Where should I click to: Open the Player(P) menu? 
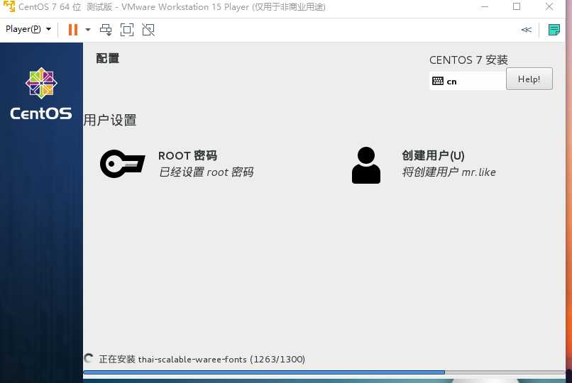click(28, 29)
